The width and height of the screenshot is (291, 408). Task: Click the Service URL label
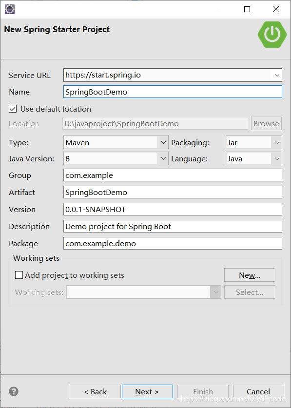click(30, 75)
